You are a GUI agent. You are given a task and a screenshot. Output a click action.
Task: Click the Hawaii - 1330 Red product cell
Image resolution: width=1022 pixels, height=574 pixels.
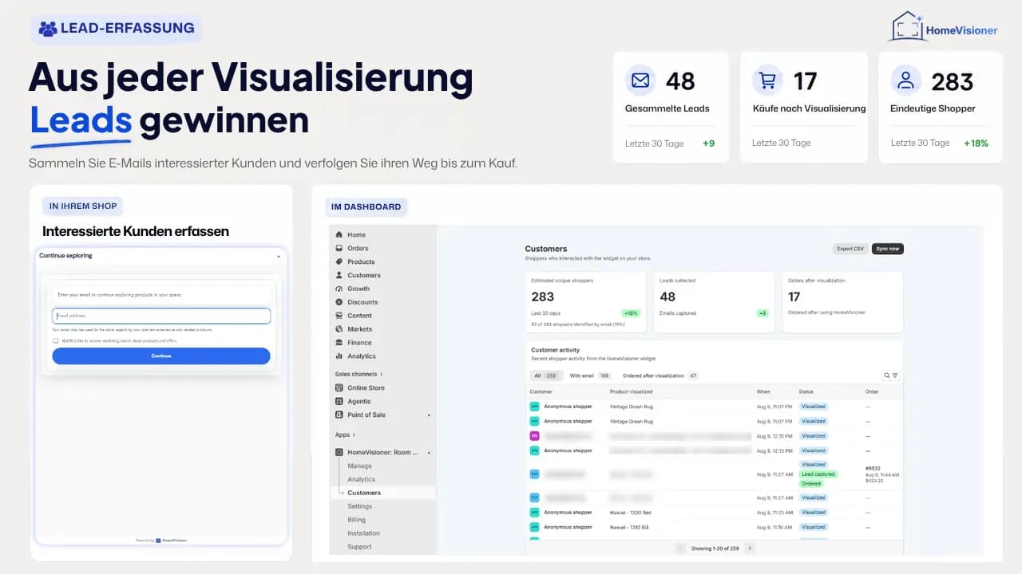tap(631, 513)
